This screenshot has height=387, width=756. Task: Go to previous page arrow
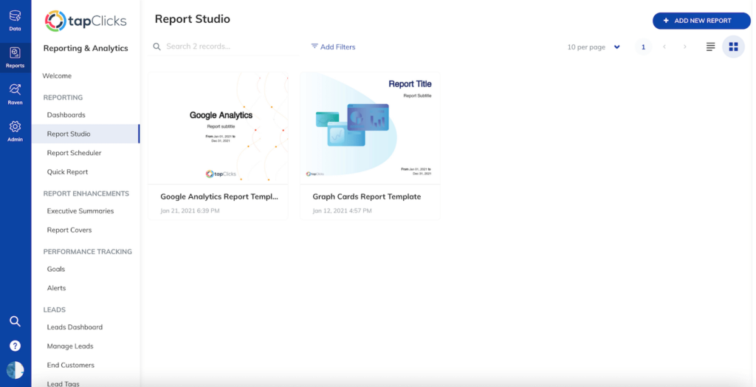(664, 47)
